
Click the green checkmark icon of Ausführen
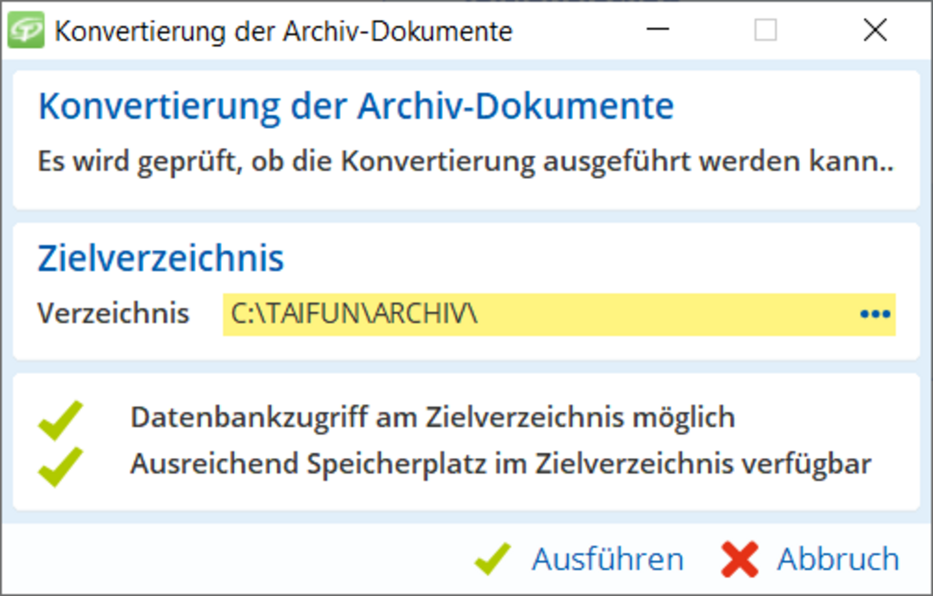493,559
